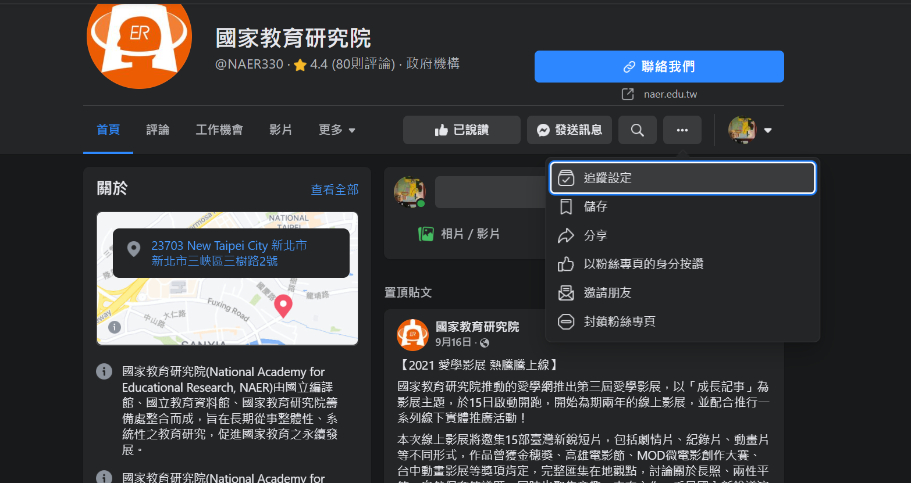Click the Messenger icon on 發送訊息
The width and height of the screenshot is (911, 483).
coord(543,130)
